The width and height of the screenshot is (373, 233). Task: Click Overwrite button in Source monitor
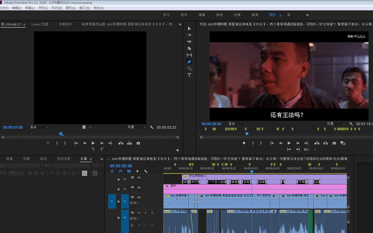129,143
